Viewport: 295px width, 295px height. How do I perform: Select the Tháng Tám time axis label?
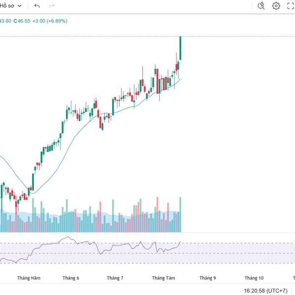pos(164,278)
